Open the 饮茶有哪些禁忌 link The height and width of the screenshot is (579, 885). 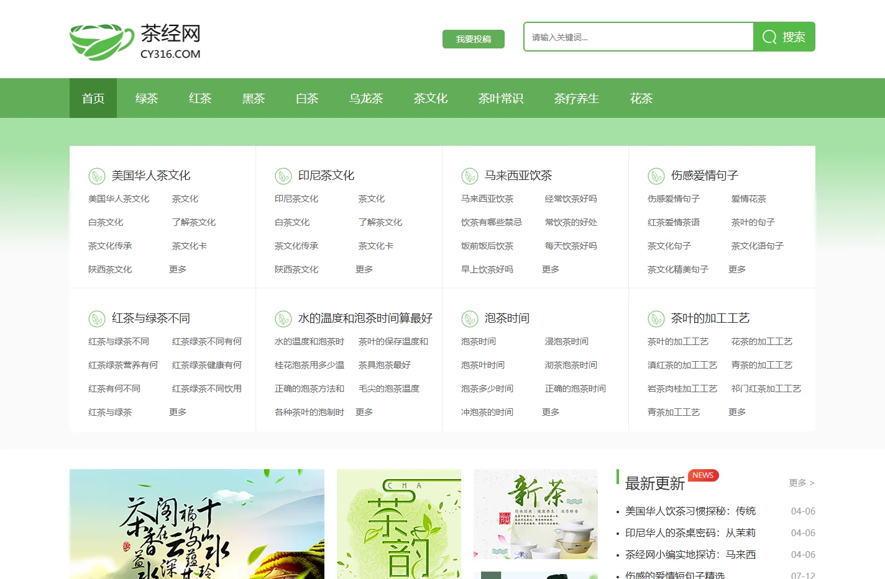tap(492, 222)
